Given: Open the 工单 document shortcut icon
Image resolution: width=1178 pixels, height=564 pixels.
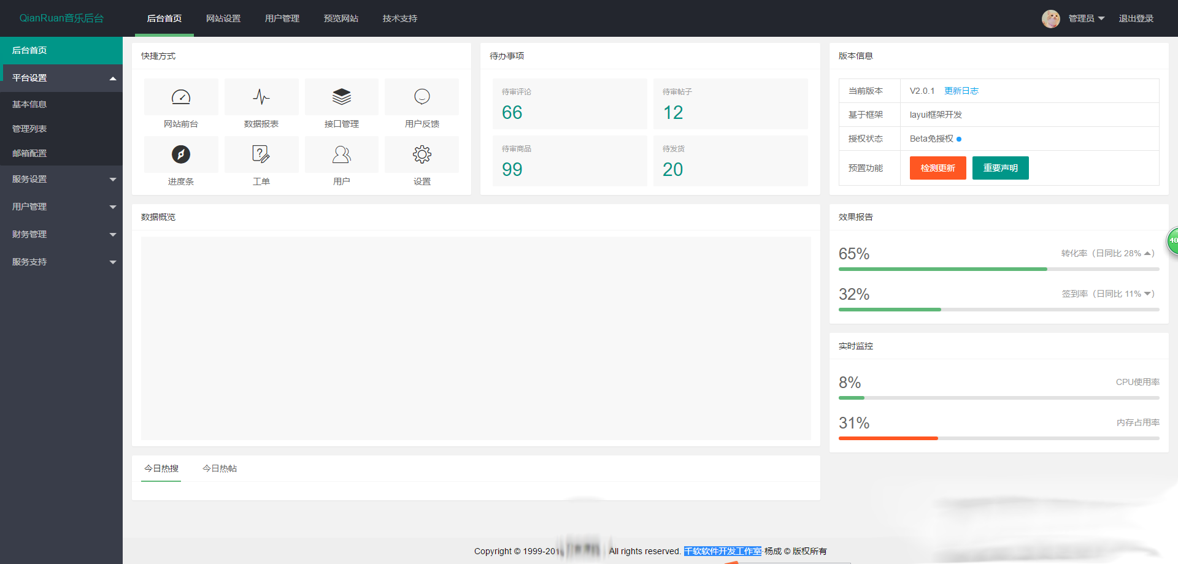Looking at the screenshot, I should 261,154.
